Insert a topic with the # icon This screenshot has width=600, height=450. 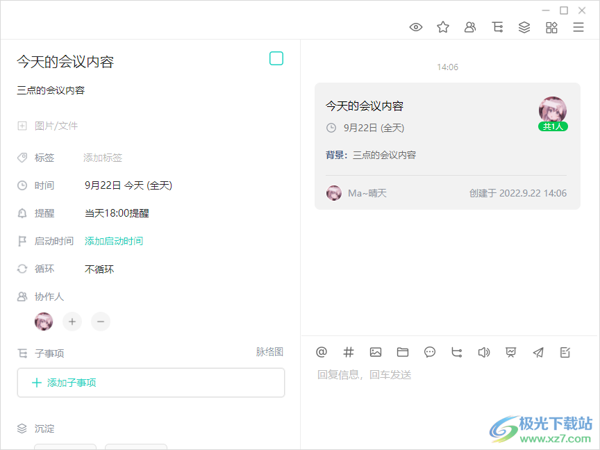[349, 352]
